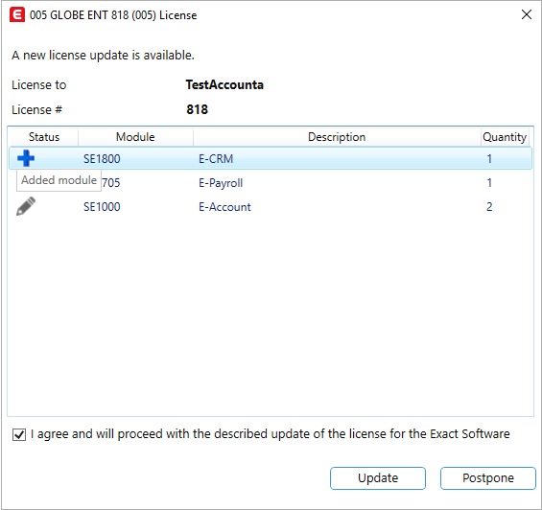The image size is (542, 510).
Task: Click the red Exact logo icon
Action: pos(17,14)
